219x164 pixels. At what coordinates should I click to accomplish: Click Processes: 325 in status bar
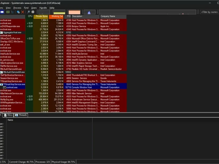coord(43,162)
